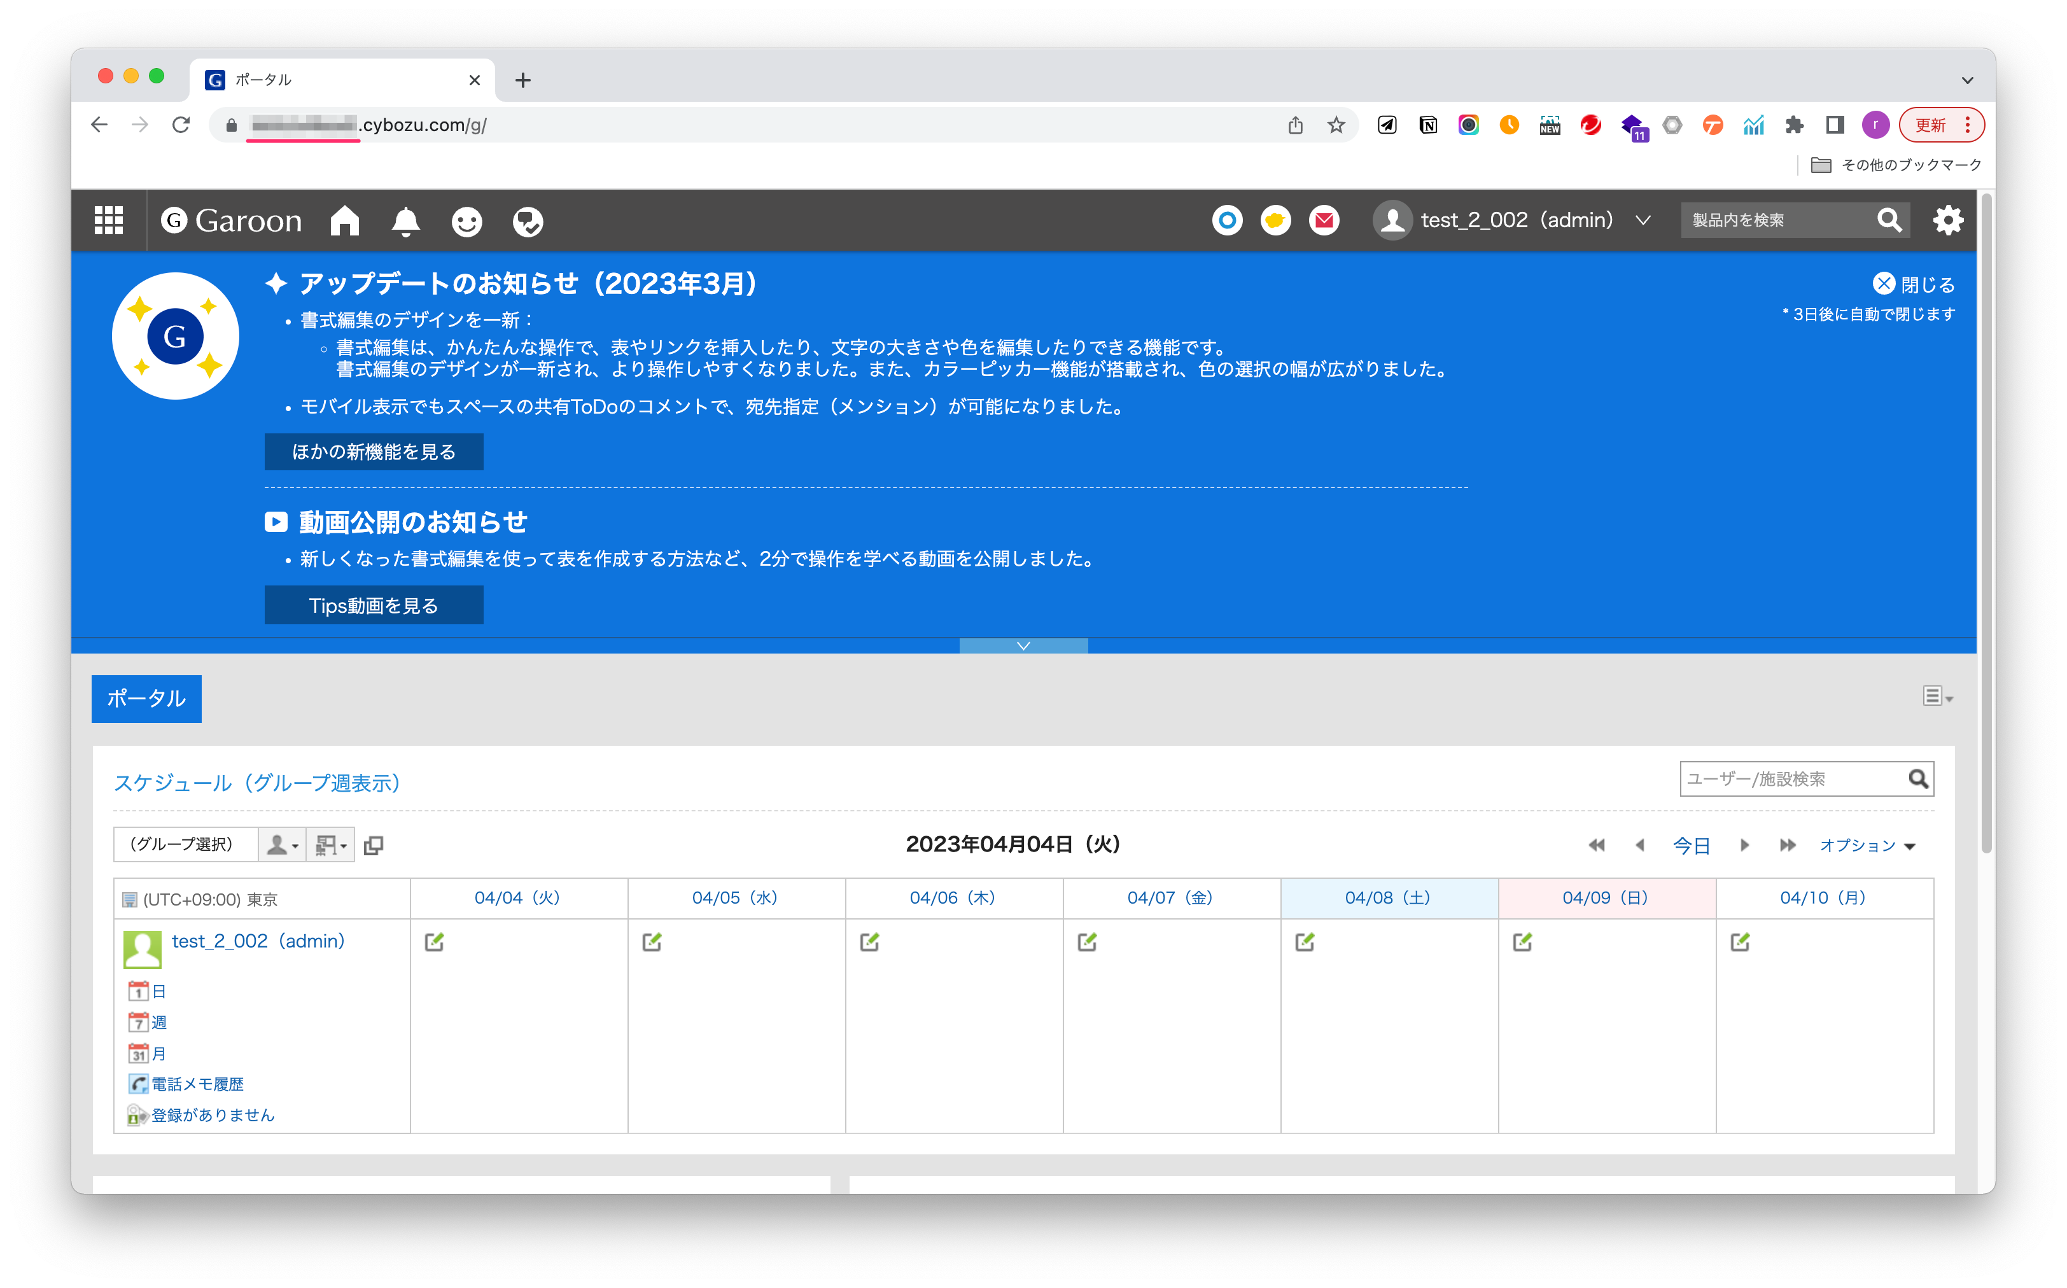Open the portal list menu icon dropdown
Image resolution: width=2067 pixels, height=1288 pixels.
pyautogui.click(x=1937, y=697)
